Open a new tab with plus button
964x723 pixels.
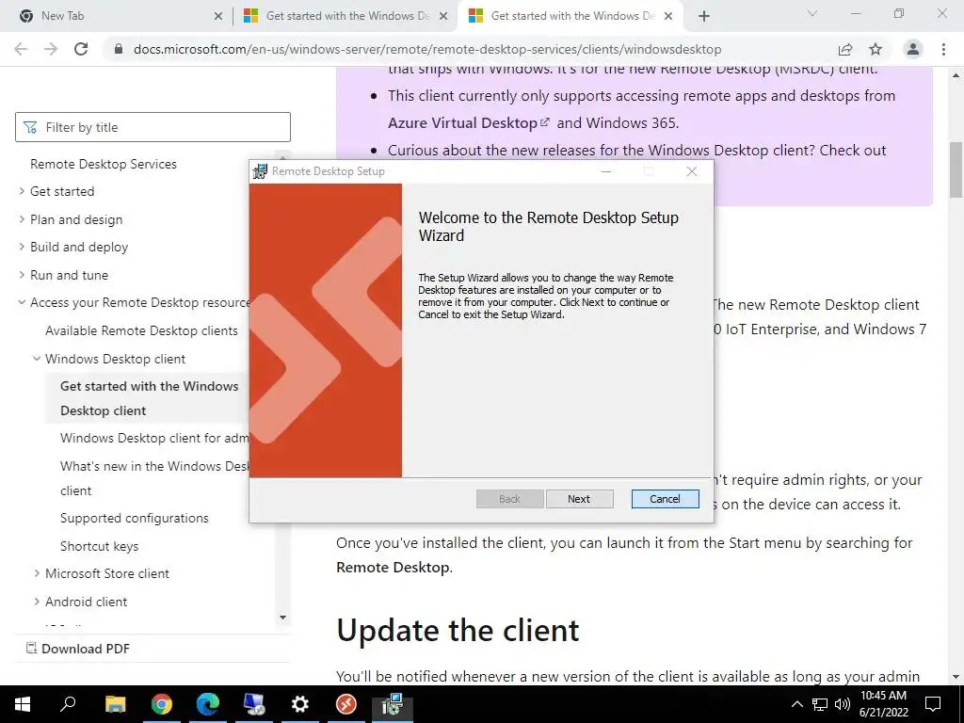(x=704, y=16)
